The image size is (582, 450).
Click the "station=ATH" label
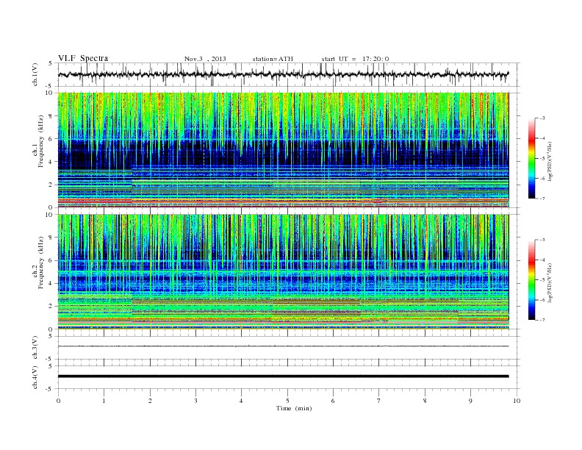click(x=273, y=59)
